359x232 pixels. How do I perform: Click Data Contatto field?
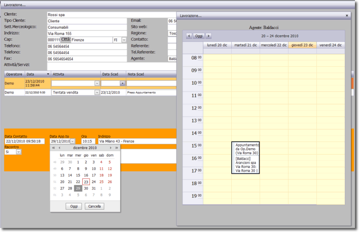24,141
